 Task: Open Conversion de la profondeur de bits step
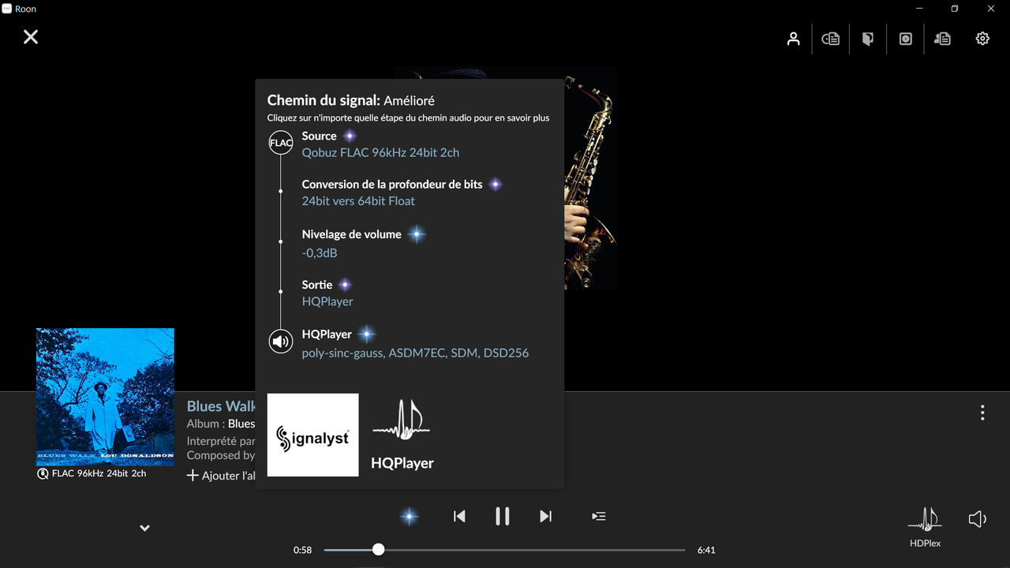[x=392, y=184]
